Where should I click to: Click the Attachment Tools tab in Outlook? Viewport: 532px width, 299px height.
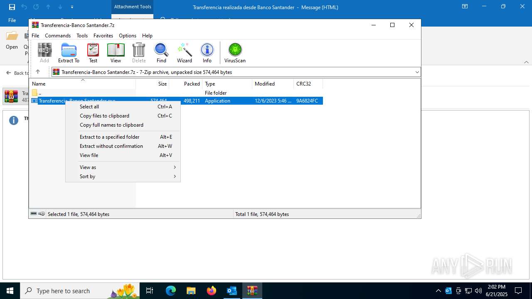coord(133,7)
